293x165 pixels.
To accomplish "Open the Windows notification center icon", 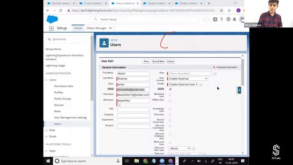I will coord(243,161).
